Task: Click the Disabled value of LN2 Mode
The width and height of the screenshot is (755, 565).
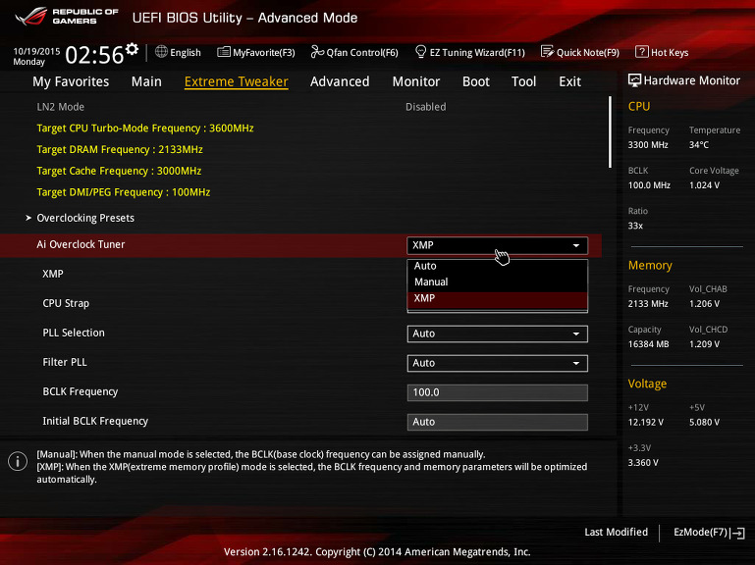Action: point(426,107)
